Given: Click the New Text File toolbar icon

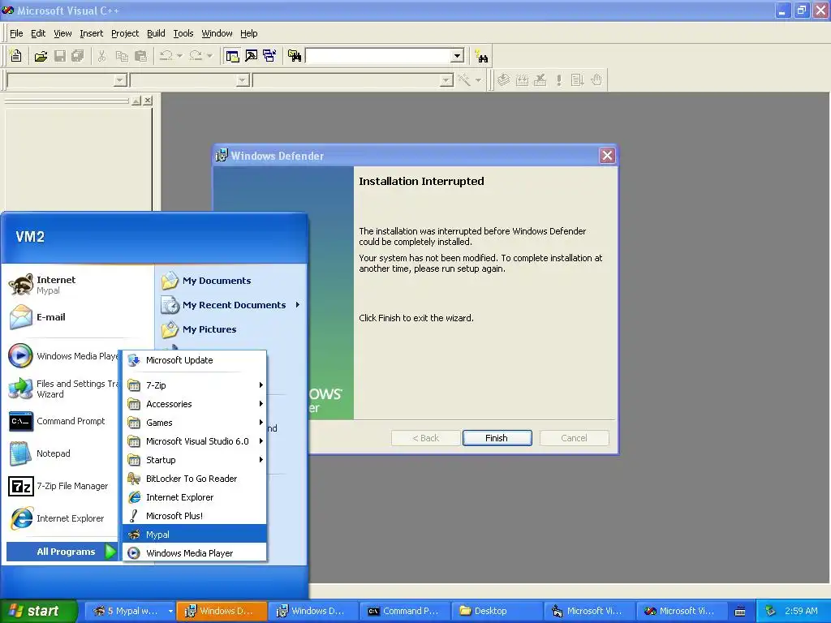Looking at the screenshot, I should [x=16, y=56].
